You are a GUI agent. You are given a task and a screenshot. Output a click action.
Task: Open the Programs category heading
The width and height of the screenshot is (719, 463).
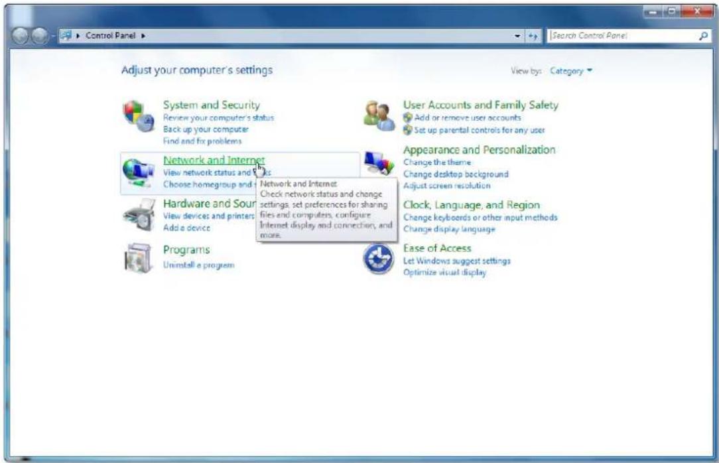coord(186,250)
